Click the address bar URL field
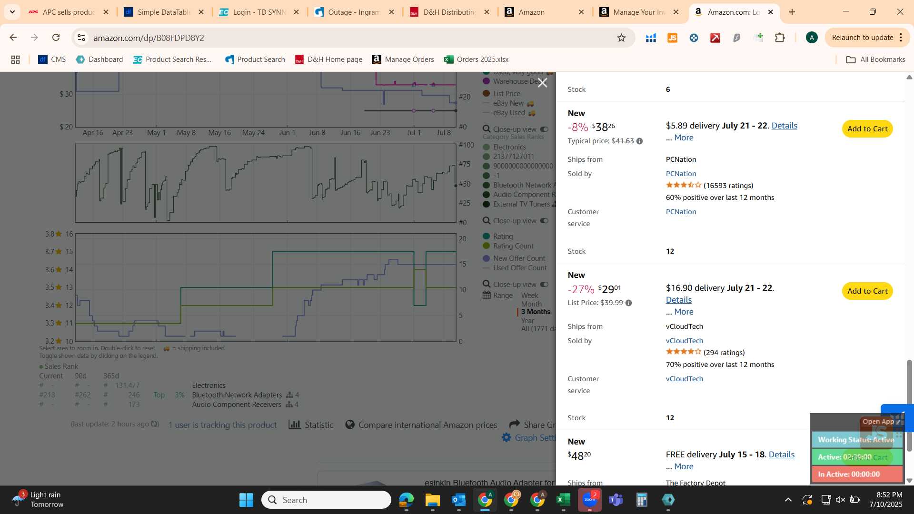The width and height of the screenshot is (914, 514). [352, 38]
